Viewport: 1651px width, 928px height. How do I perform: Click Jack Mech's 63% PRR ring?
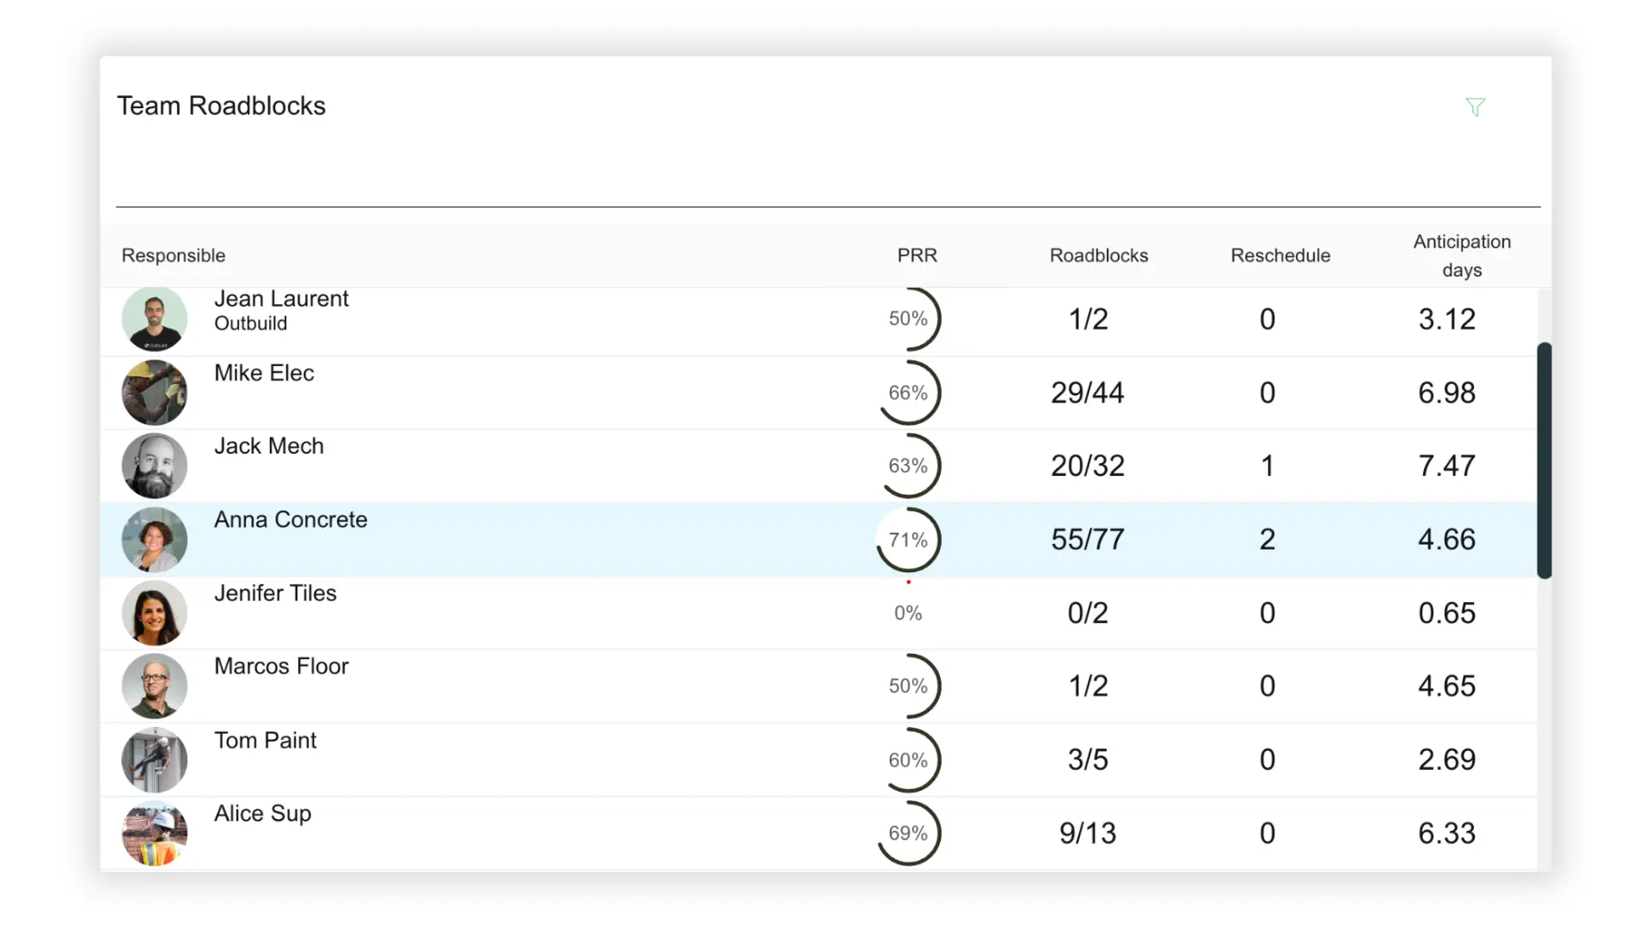pos(909,466)
